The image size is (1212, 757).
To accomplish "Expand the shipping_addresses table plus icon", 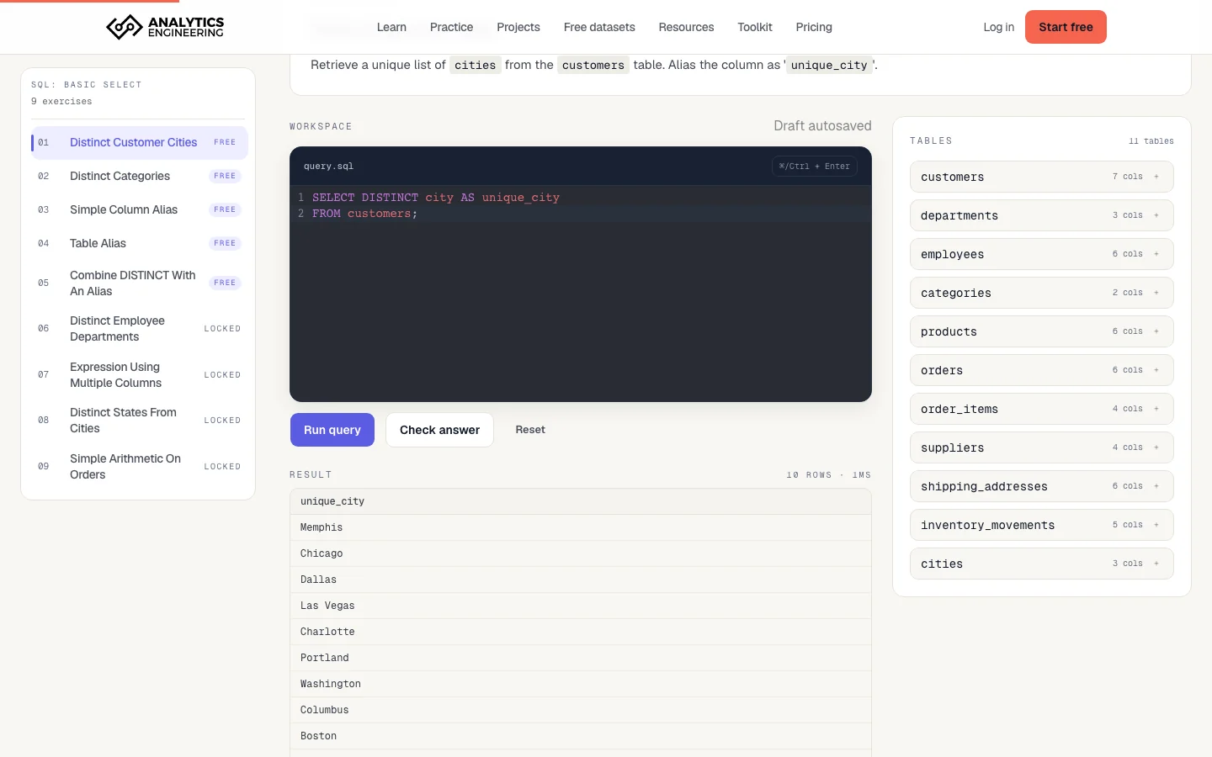I will coord(1156,486).
